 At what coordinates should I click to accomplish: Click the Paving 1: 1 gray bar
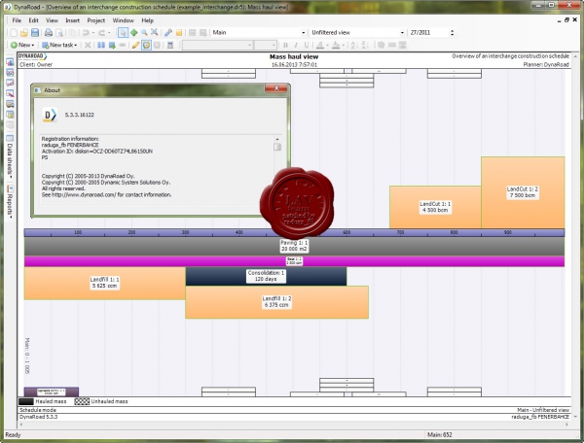pyautogui.click(x=294, y=246)
